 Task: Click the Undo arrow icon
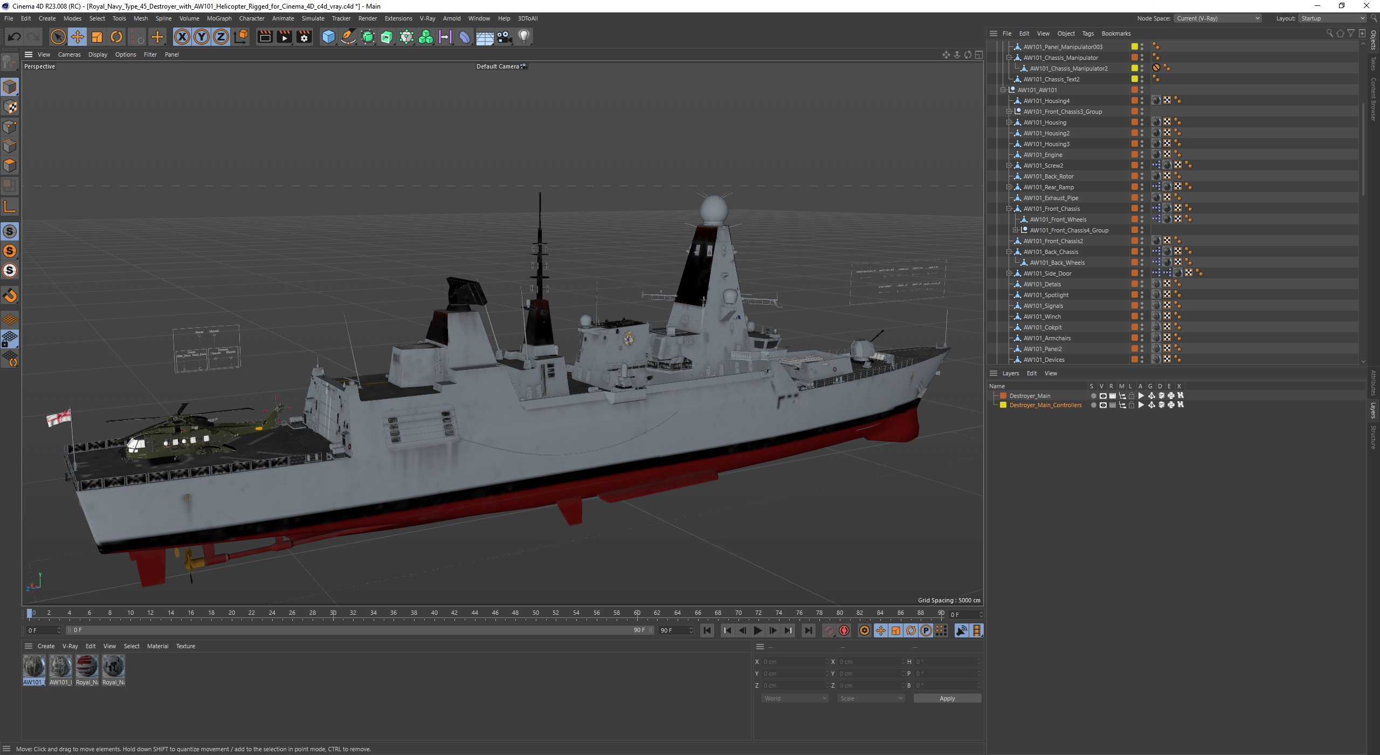[x=15, y=37]
